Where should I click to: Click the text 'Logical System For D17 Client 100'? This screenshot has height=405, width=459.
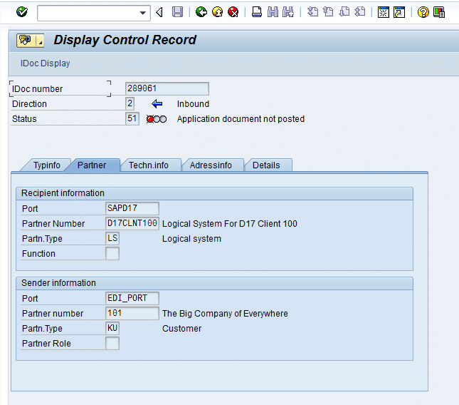click(229, 224)
